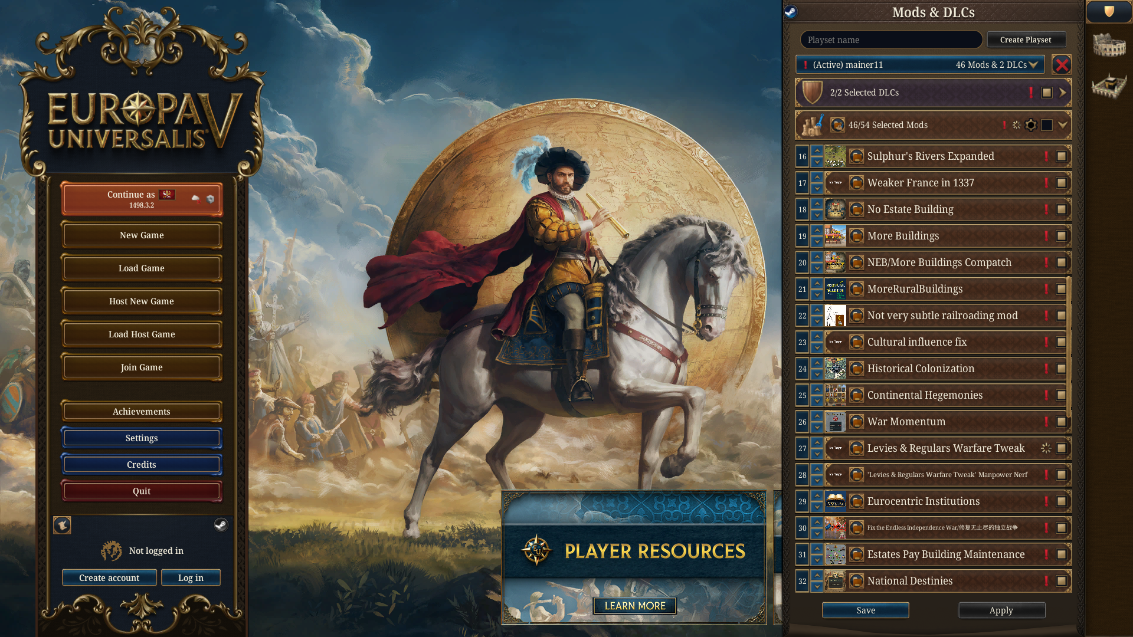The image size is (1133, 637).
Task: Click the Apply button
Action: [x=1001, y=610]
